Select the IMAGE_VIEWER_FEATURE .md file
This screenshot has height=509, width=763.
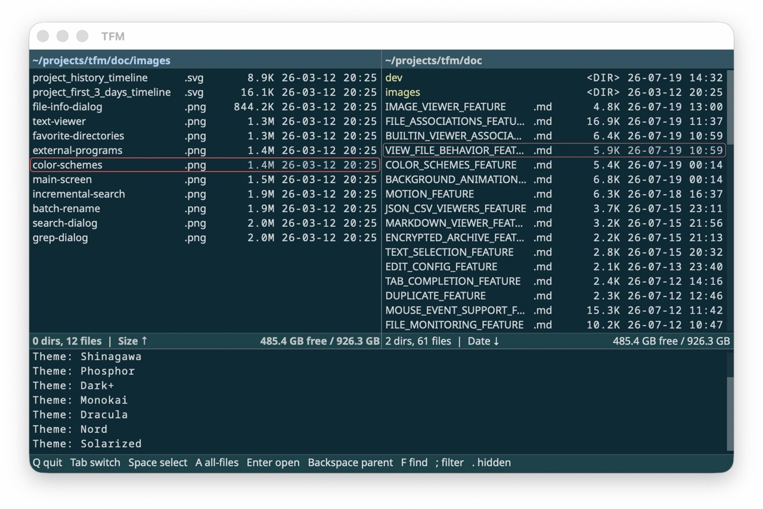[x=554, y=107]
